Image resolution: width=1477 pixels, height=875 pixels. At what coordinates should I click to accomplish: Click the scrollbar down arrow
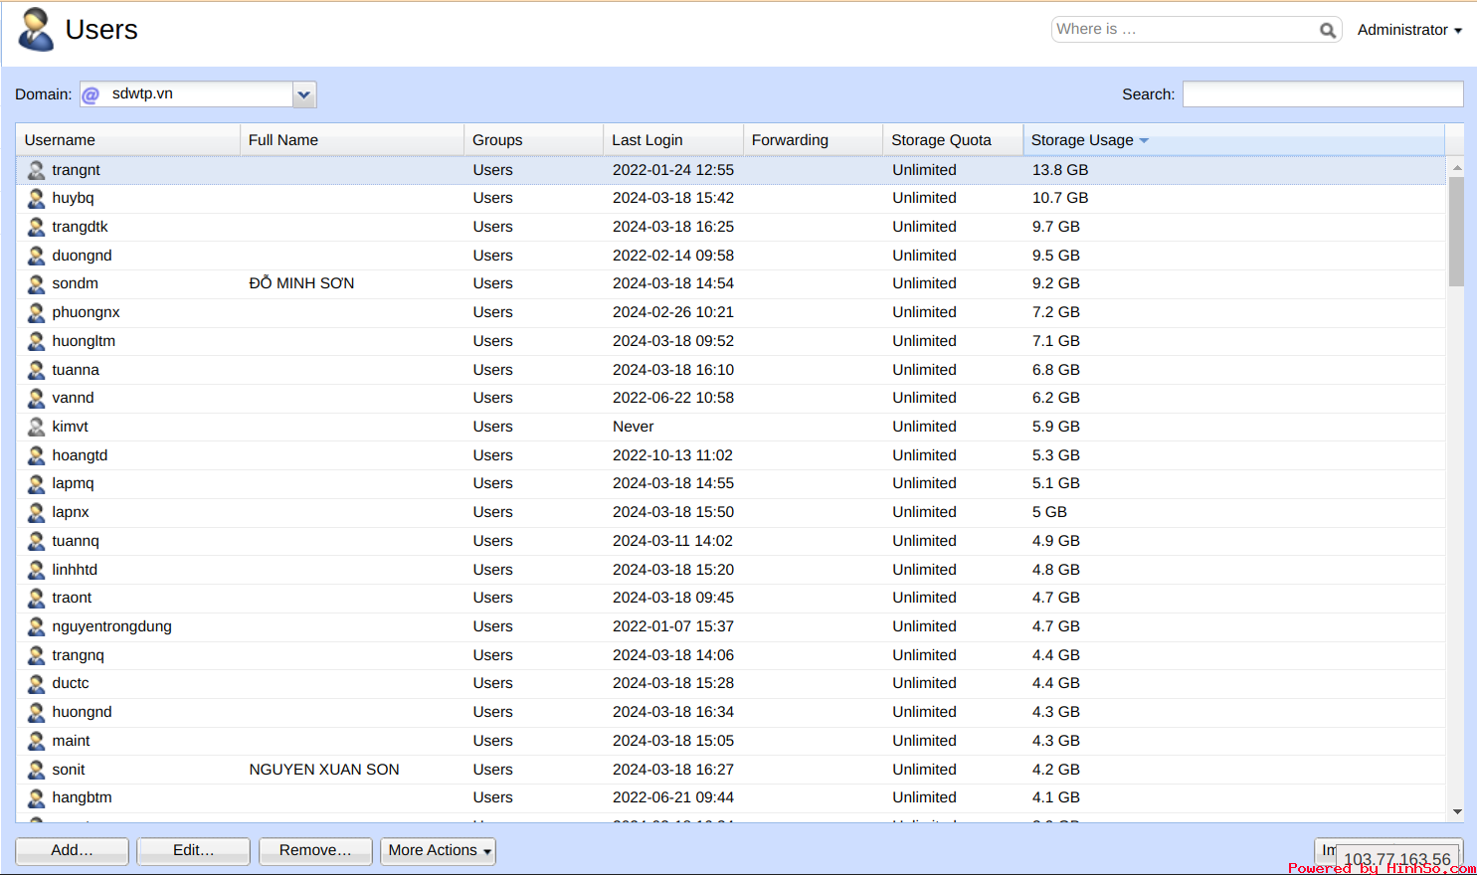(x=1456, y=812)
